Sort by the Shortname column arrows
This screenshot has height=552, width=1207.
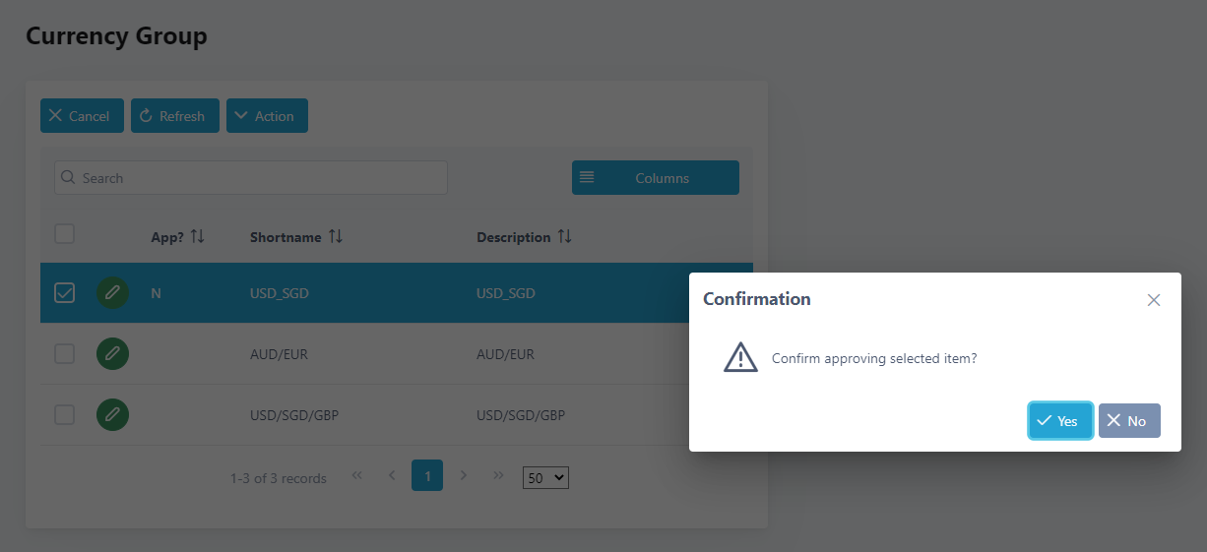click(336, 237)
